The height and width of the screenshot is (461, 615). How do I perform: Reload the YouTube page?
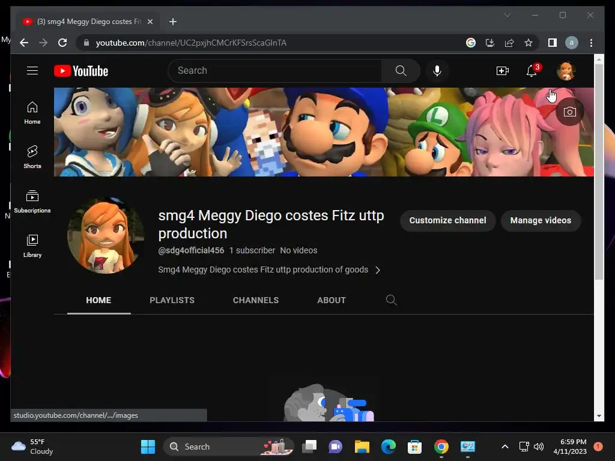(62, 43)
